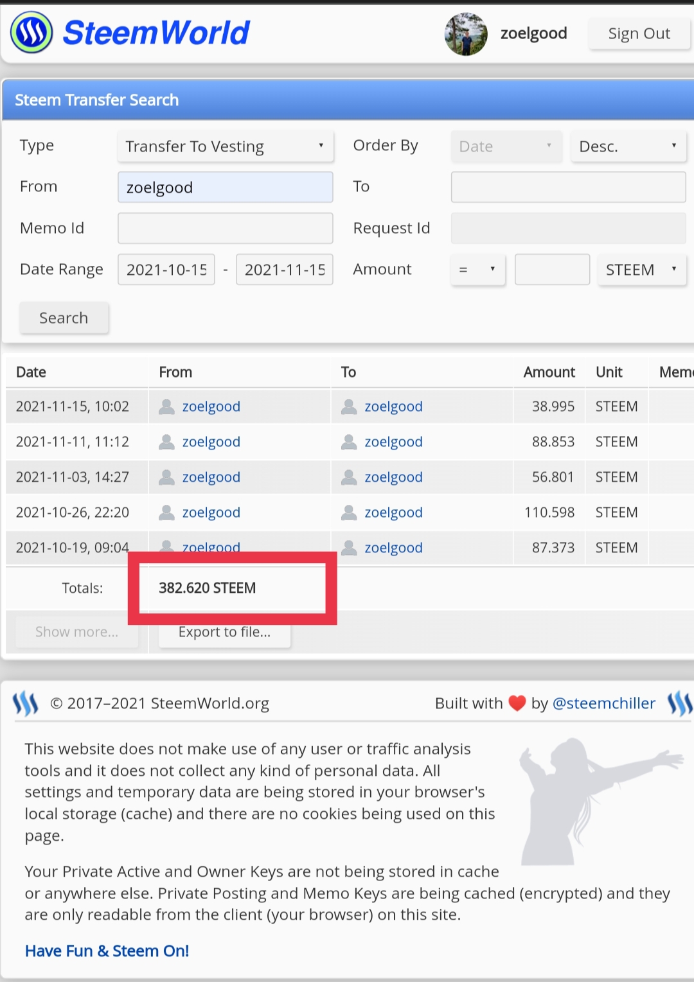Select the amount value 87.373
This screenshot has height=982, width=694.
[553, 548]
